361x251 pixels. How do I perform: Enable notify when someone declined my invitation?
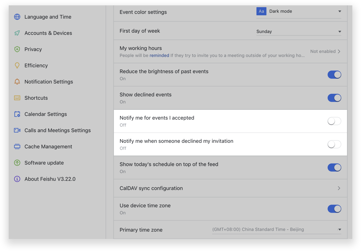(x=334, y=144)
